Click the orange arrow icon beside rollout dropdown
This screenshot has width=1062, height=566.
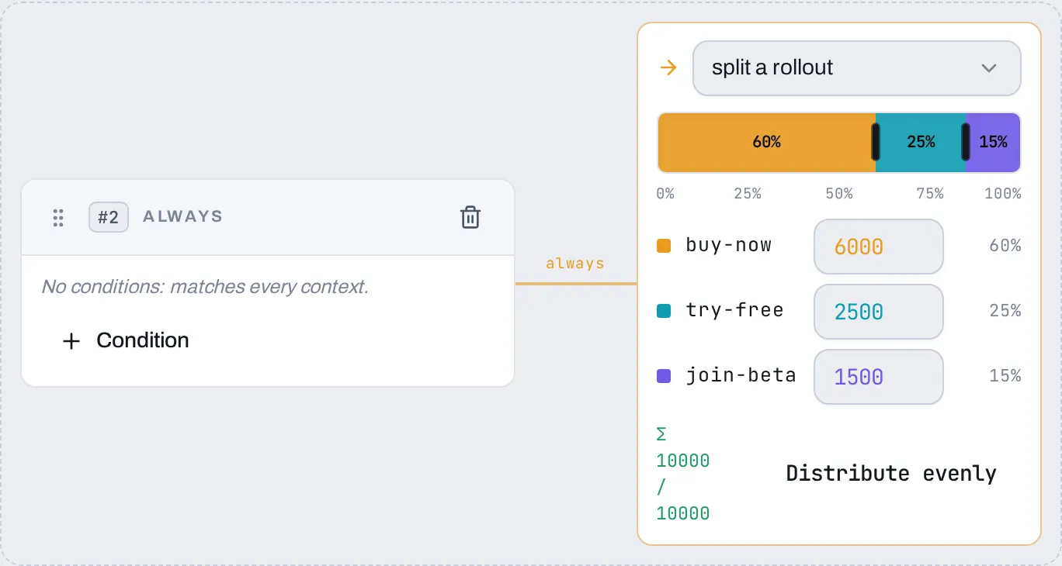(668, 67)
